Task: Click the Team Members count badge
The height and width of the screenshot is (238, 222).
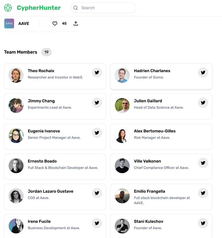Action: point(47,52)
